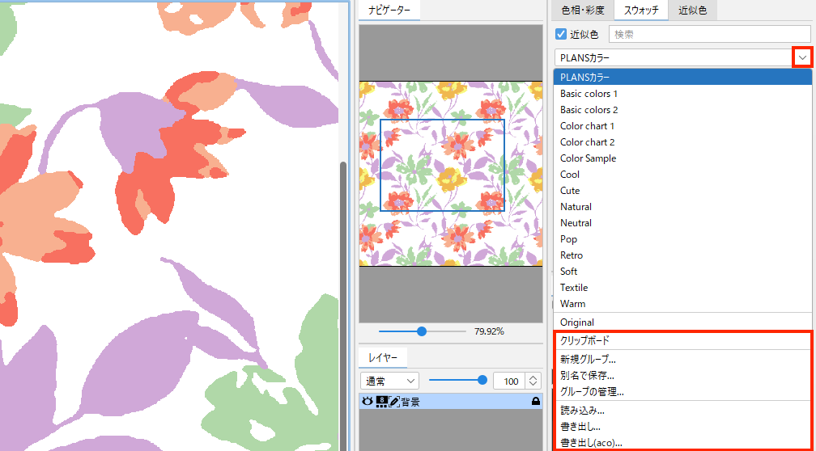This screenshot has height=451, width=816.
Task: Toggle the 近似色 checkbox
Action: pos(561,34)
